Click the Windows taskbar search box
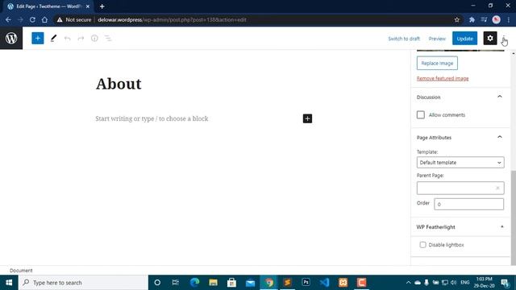 (83, 283)
